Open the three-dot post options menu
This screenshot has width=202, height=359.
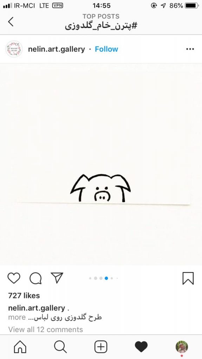tap(190, 49)
